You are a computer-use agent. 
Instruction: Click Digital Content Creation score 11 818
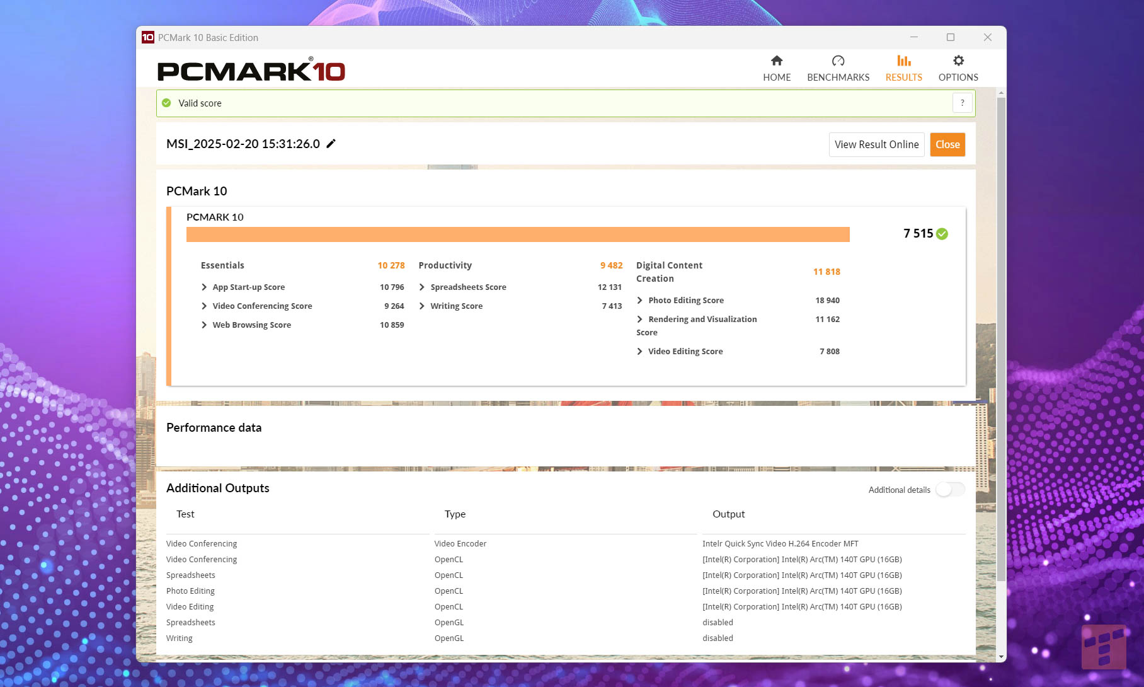click(x=827, y=272)
